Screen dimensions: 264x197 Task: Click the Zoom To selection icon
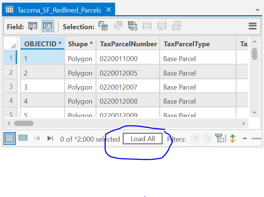coord(118,26)
